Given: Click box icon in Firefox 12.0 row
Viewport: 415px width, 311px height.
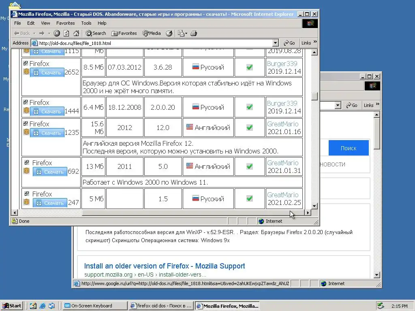Looking at the screenshot, I should pos(26,132).
